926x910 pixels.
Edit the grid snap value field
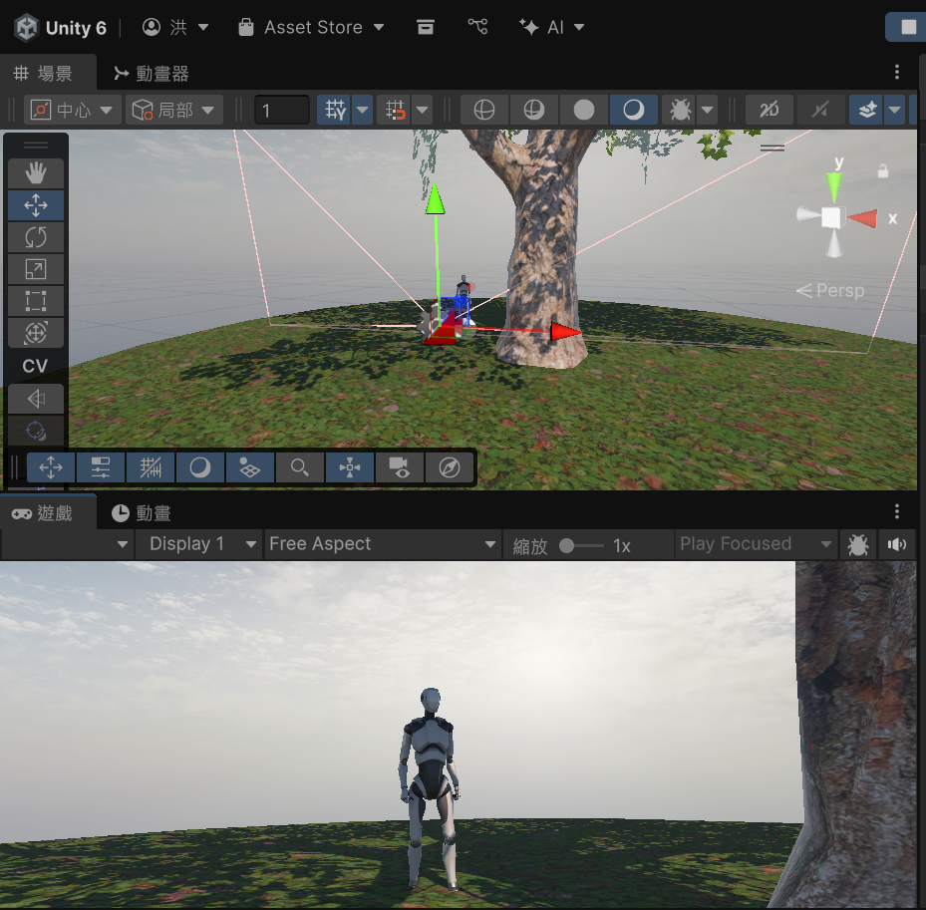tap(282, 110)
